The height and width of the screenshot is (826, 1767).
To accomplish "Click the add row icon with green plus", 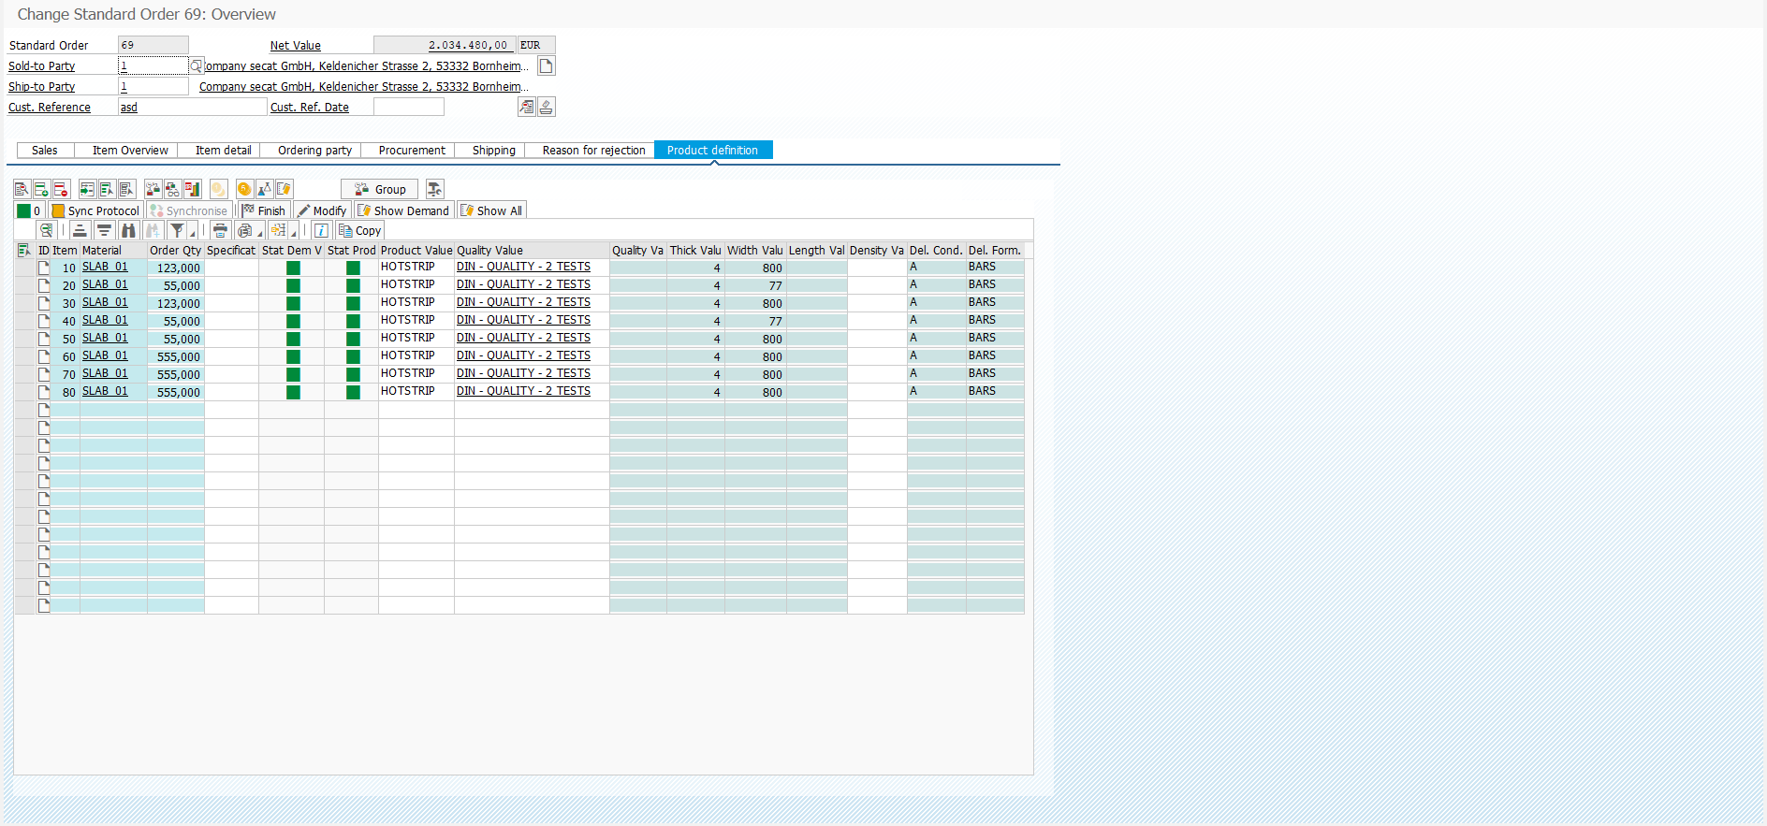I will tap(41, 190).
